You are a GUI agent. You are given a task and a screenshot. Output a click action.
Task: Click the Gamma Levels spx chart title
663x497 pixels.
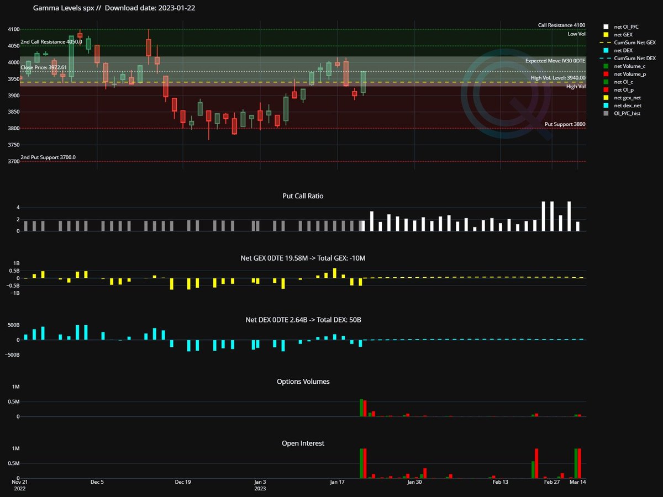64,8
